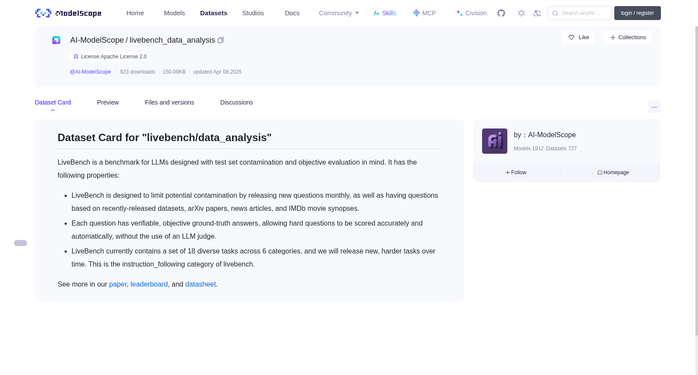Click the "by：AI-ModelScope" author name
The width and height of the screenshot is (698, 375).
(545, 135)
